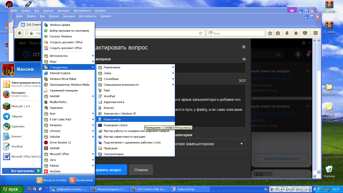The height and width of the screenshot is (193, 343).
Task: Open Подключение к удаленному рабочему столу
Action: point(136,142)
